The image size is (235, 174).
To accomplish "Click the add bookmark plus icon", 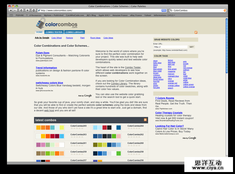I will tap(27, 10).
